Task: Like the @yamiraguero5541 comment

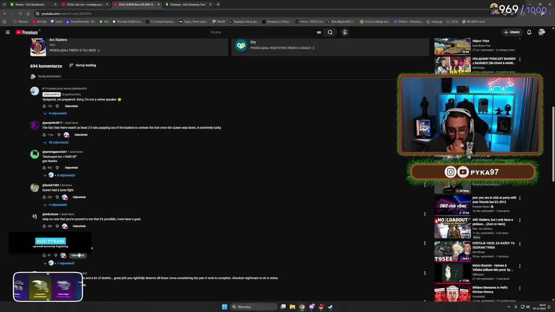Action: coord(44,168)
